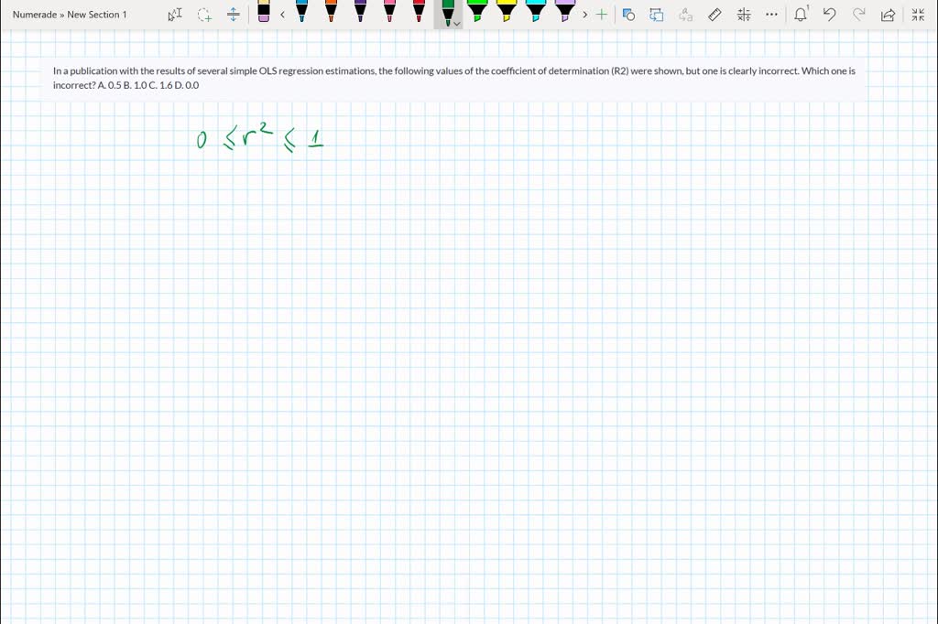Viewport: 938px width, 624px height.
Task: Click the Redo arrow
Action: tap(858, 15)
